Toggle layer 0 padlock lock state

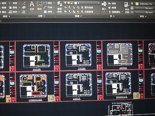tap(72, 3)
